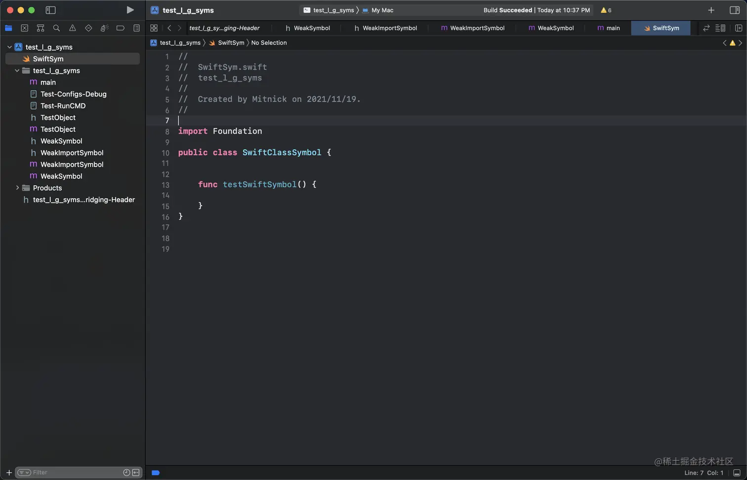Toggle the navigator sidebar visibility
Image resolution: width=747 pixels, height=480 pixels.
(x=50, y=10)
